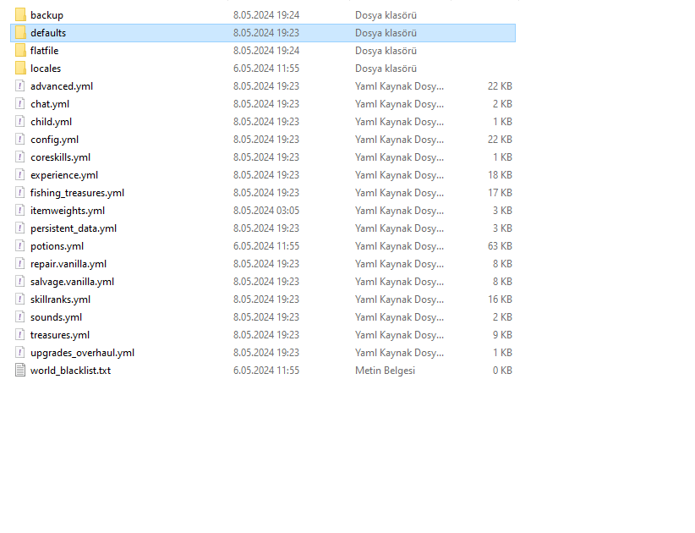Click the fishing_treasures.yml file icon
Screen dimensions: 695x533
click(20, 192)
